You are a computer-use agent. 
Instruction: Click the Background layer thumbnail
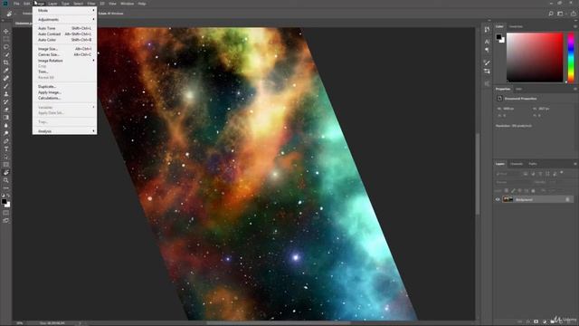pos(508,199)
